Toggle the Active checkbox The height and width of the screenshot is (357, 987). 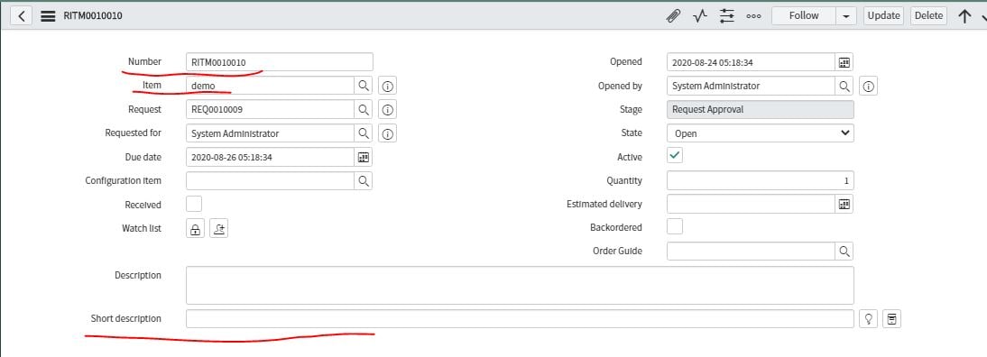pyautogui.click(x=675, y=155)
